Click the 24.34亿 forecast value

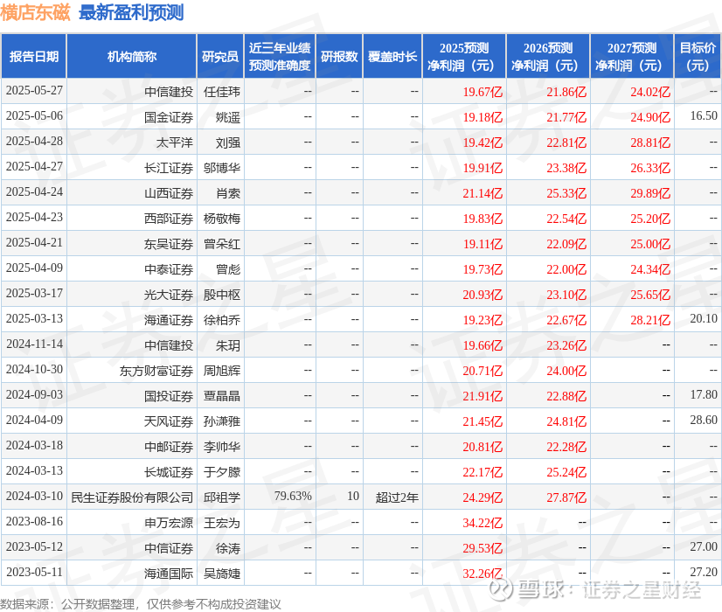click(650, 269)
